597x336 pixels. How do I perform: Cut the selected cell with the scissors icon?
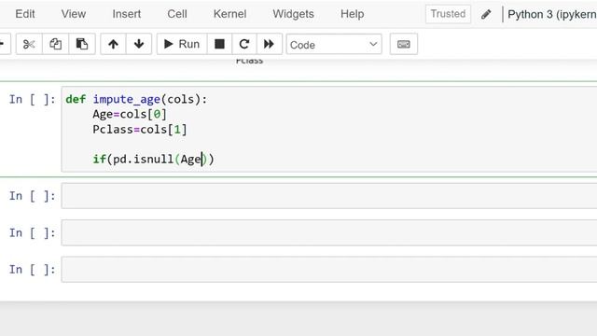click(29, 44)
